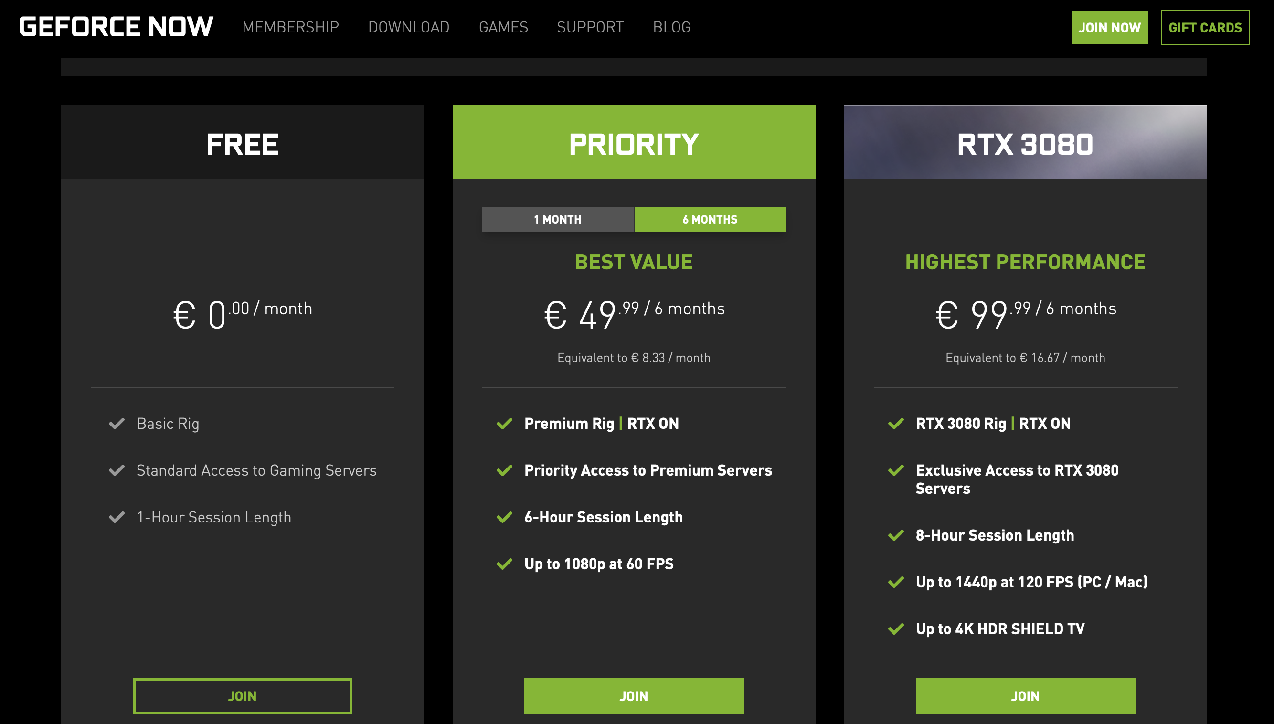This screenshot has height=724, width=1274.
Task: Click checkmark beside RTX 3080 Rig RTX ON
Action: (x=896, y=424)
